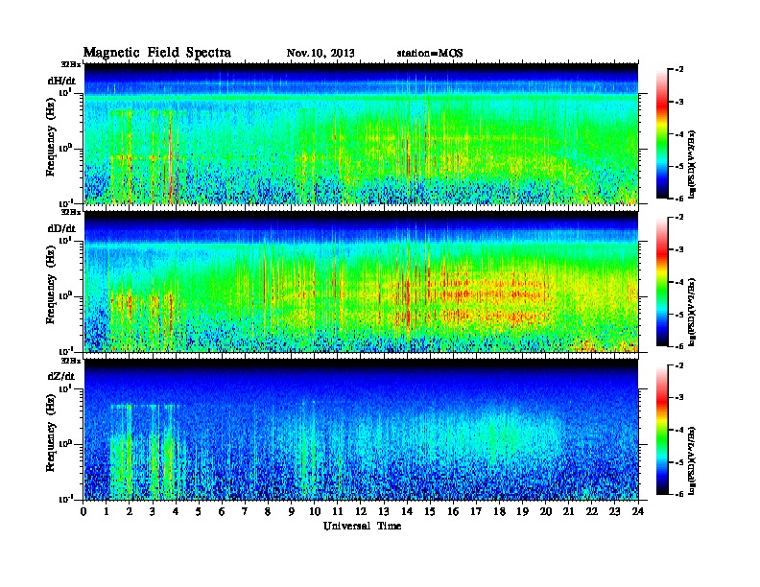760x587 pixels.
Task: Click the color bar beside dZ/dt plot
Action: [662, 430]
